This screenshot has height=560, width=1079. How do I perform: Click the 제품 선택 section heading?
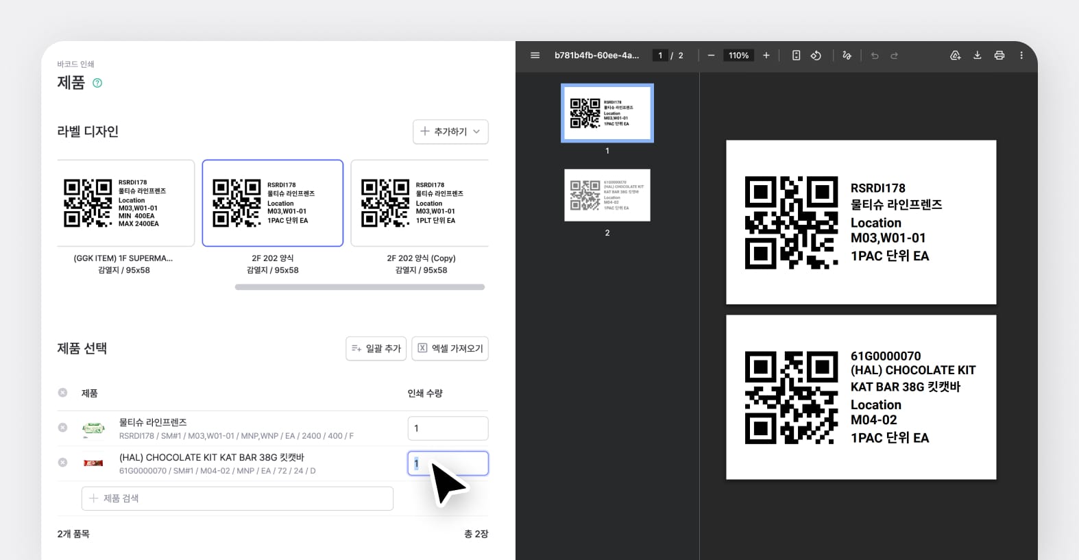82,348
